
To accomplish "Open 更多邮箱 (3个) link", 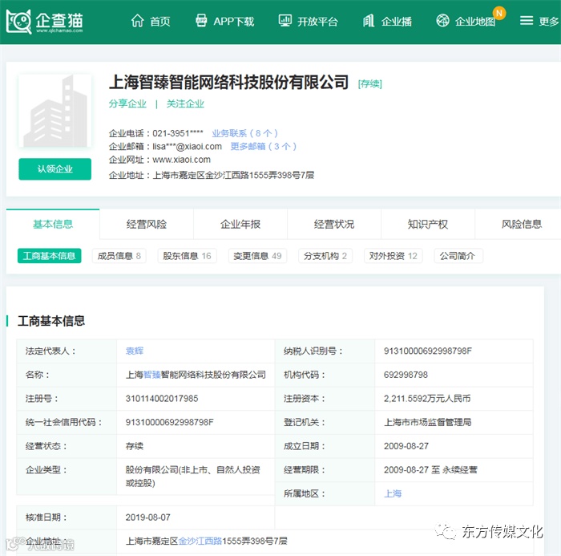I will click(x=264, y=146).
